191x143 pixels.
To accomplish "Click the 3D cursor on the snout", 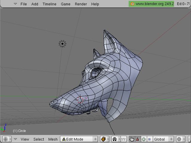I will pos(80,100).
